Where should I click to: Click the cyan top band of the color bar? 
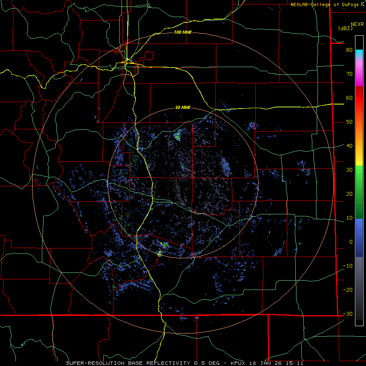359,53
